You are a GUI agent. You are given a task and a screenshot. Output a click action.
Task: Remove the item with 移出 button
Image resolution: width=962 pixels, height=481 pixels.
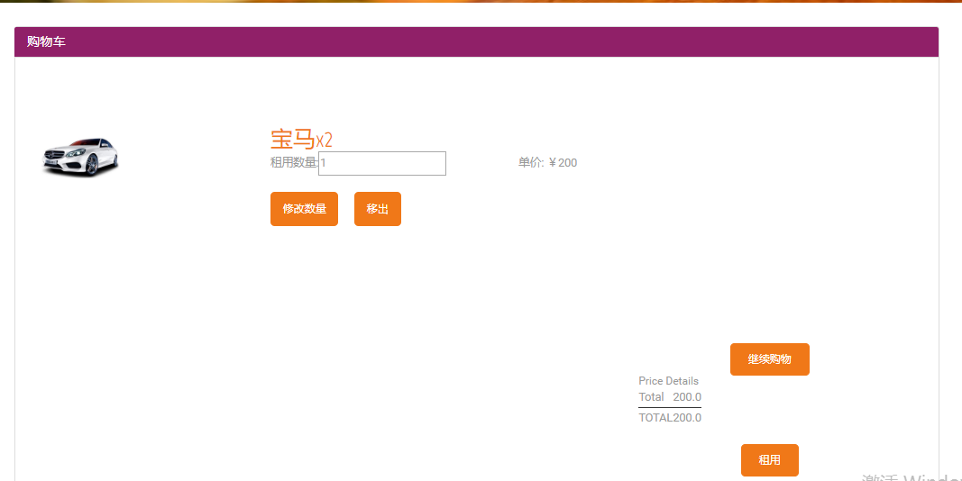pyautogui.click(x=377, y=209)
